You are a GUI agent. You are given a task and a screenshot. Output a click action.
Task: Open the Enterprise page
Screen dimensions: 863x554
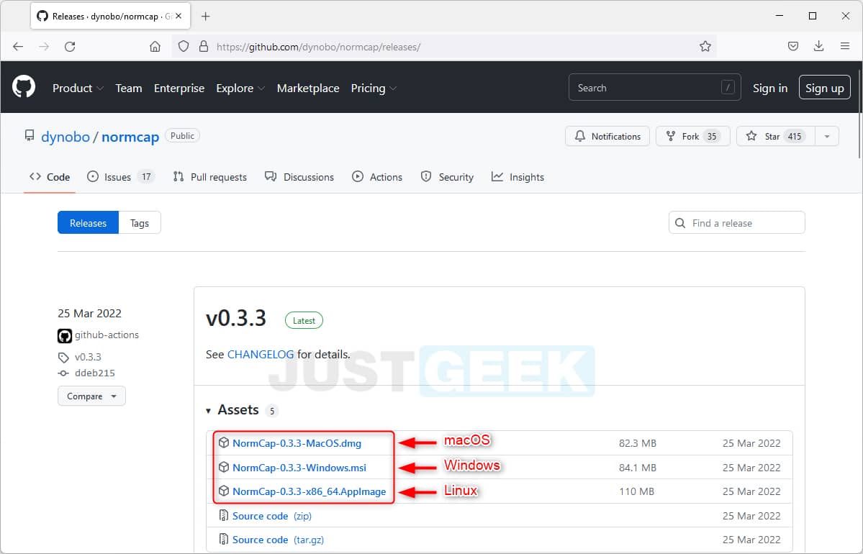coord(179,88)
